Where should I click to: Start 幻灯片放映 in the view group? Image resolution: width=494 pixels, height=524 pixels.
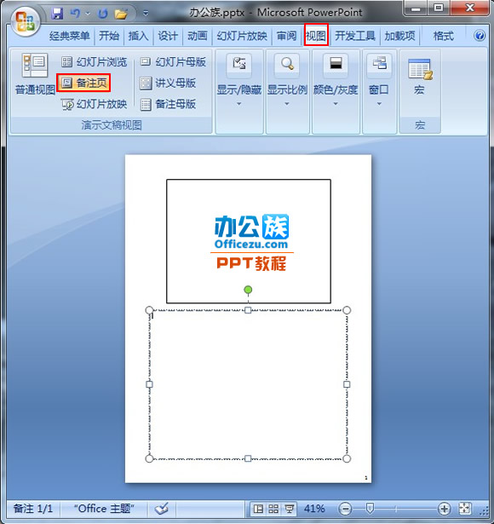pos(95,104)
